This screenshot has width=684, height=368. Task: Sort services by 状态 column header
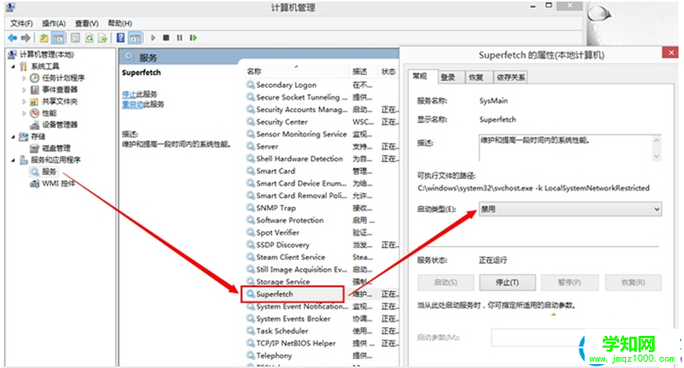tap(388, 71)
